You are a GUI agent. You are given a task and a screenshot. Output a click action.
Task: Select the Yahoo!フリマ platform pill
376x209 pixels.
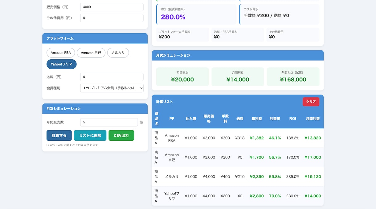(62, 64)
